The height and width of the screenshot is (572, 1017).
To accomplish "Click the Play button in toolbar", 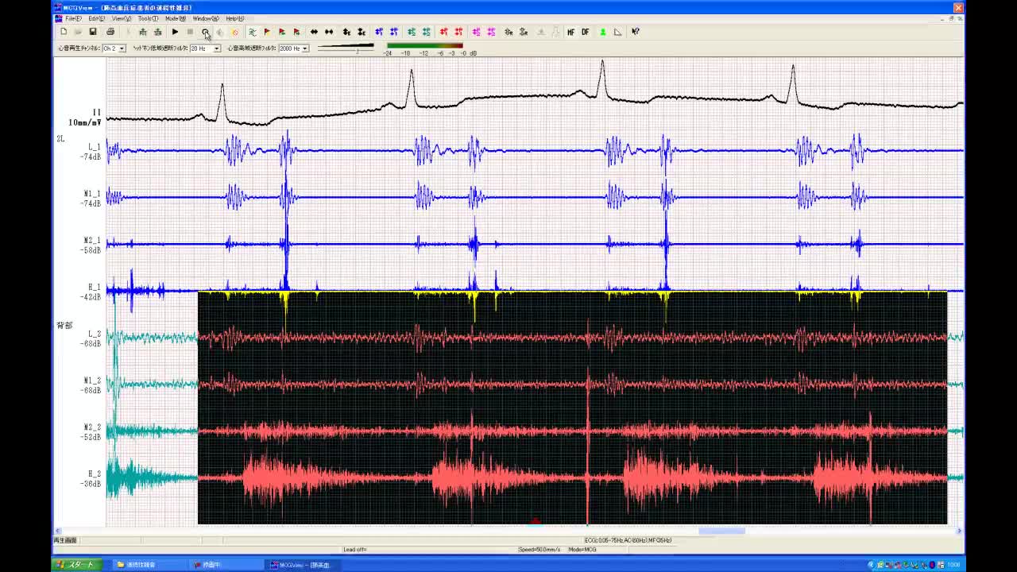I will [175, 32].
